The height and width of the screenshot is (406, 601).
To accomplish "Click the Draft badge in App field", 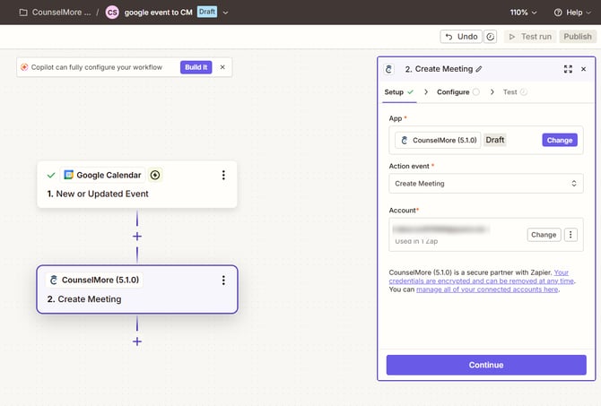I will click(x=495, y=140).
